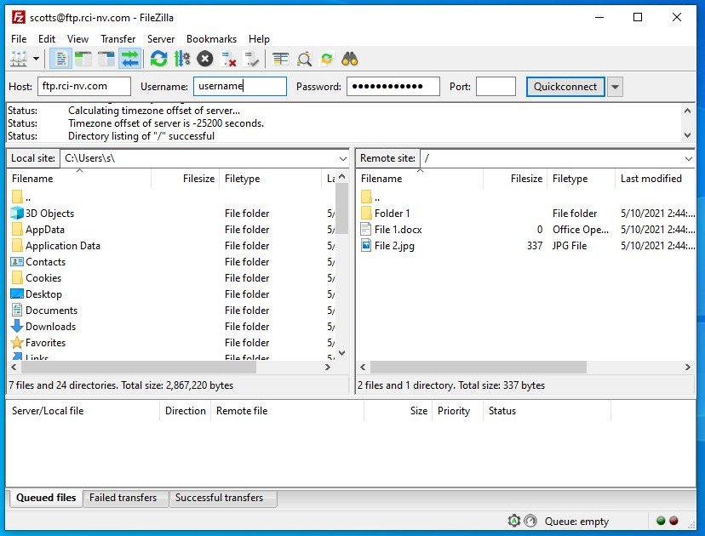Select remote File 1.docx
705x536 pixels.
click(398, 230)
